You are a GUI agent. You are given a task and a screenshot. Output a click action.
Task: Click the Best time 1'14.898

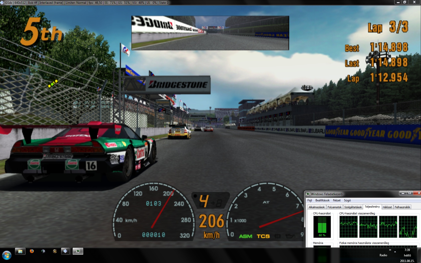(x=389, y=47)
